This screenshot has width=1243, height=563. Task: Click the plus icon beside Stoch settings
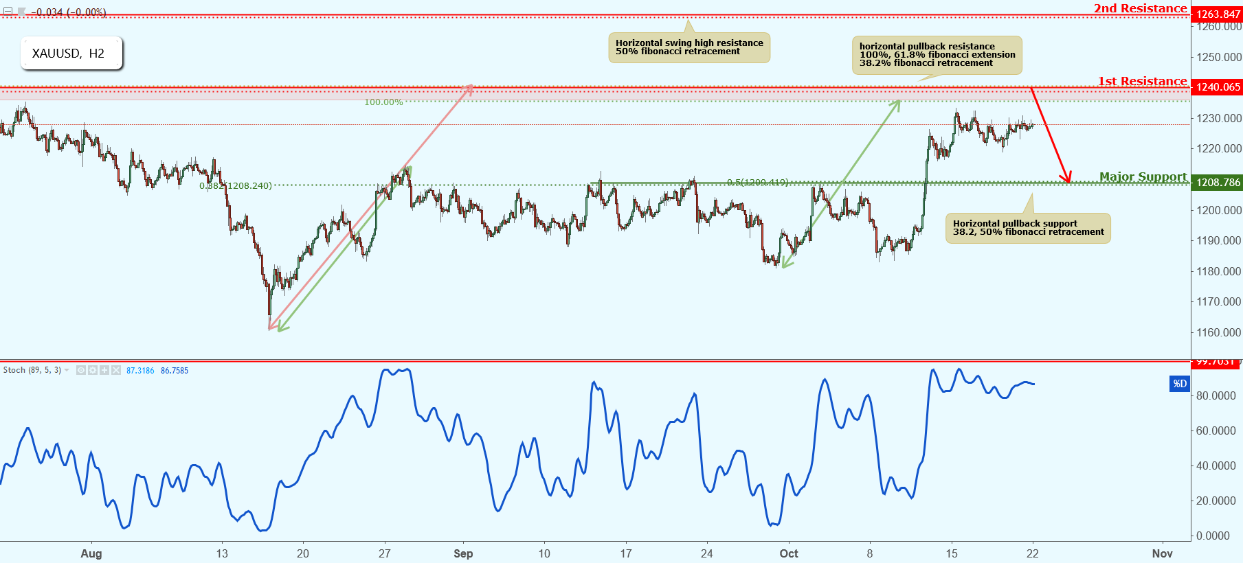[x=104, y=370]
